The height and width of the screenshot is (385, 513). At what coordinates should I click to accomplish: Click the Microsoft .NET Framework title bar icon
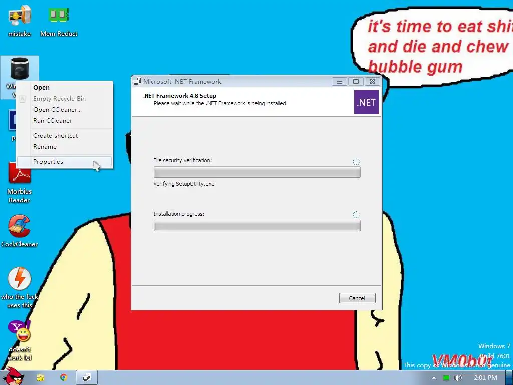(137, 82)
